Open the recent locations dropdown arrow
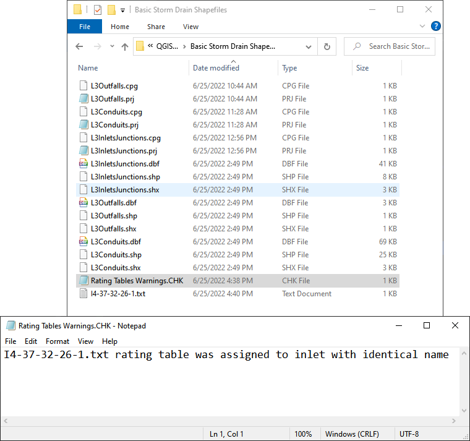 112,46
